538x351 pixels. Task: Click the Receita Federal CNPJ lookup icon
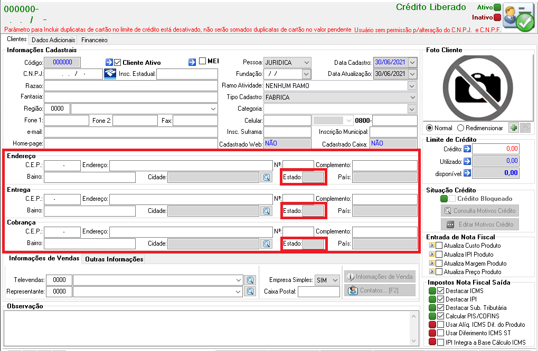point(110,74)
